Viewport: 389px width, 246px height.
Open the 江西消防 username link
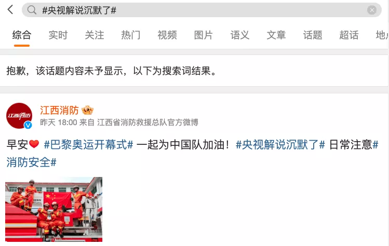coord(59,111)
